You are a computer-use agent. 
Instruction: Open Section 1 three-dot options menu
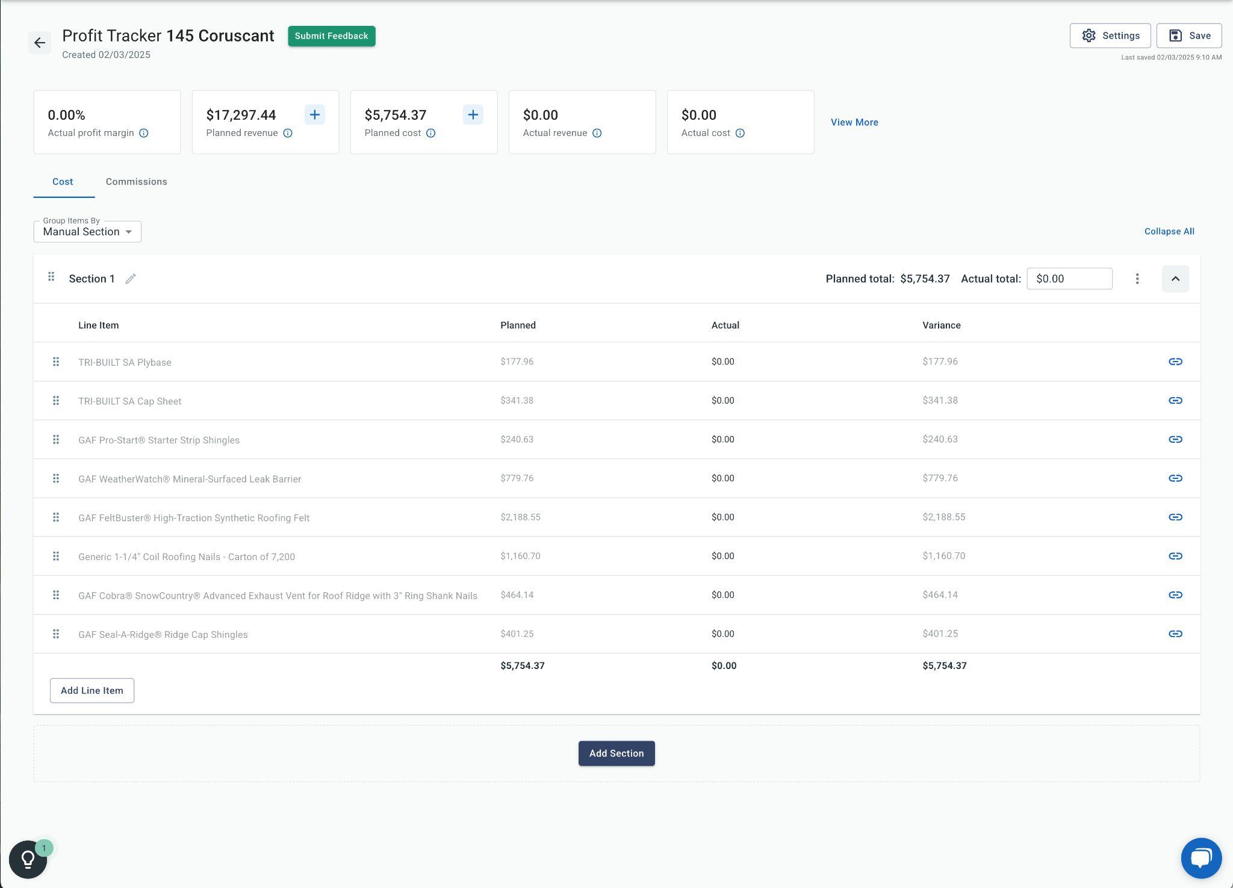point(1137,279)
